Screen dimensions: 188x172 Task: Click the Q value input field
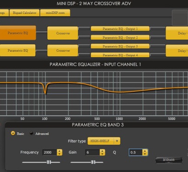(136, 152)
